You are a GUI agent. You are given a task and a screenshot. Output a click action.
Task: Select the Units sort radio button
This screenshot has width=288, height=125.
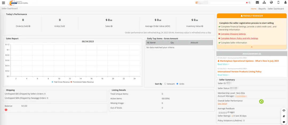177,84
